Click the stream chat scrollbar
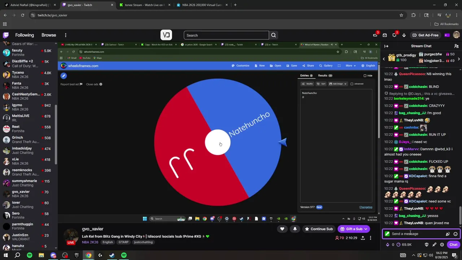The width and height of the screenshot is (462, 260). pos(460,215)
